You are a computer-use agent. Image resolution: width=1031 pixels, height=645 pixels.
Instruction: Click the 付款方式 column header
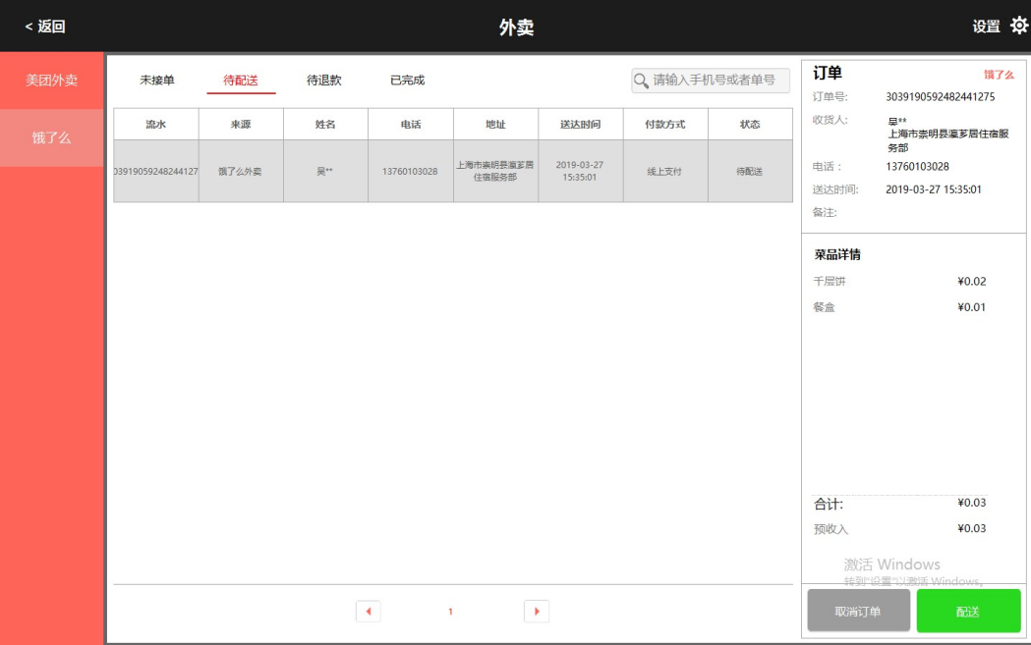click(x=665, y=125)
